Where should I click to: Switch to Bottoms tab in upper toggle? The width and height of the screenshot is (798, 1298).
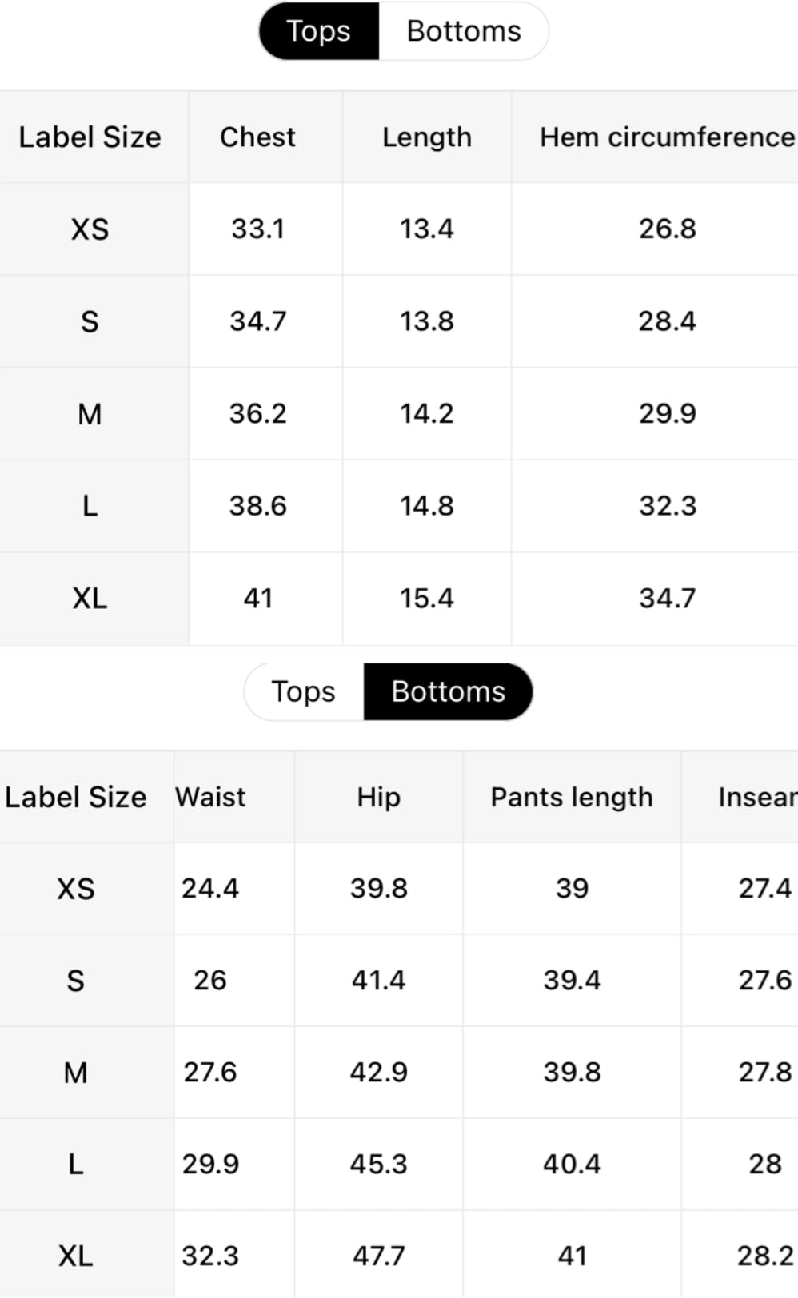coord(464,31)
